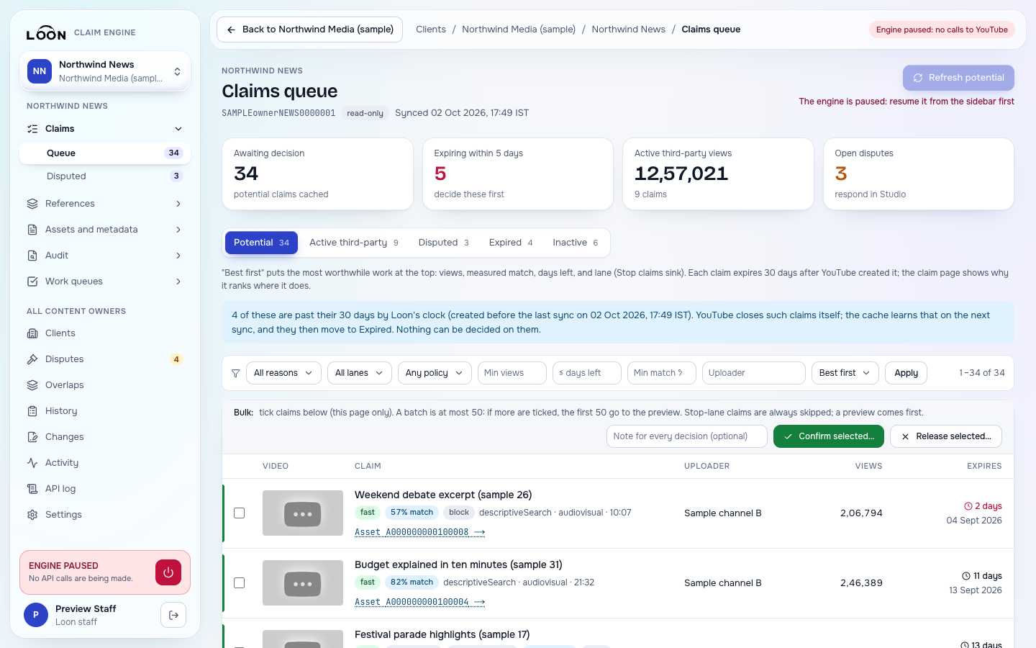Image resolution: width=1036 pixels, height=648 pixels.
Task: Click the filter funnel icon
Action: 235,373
